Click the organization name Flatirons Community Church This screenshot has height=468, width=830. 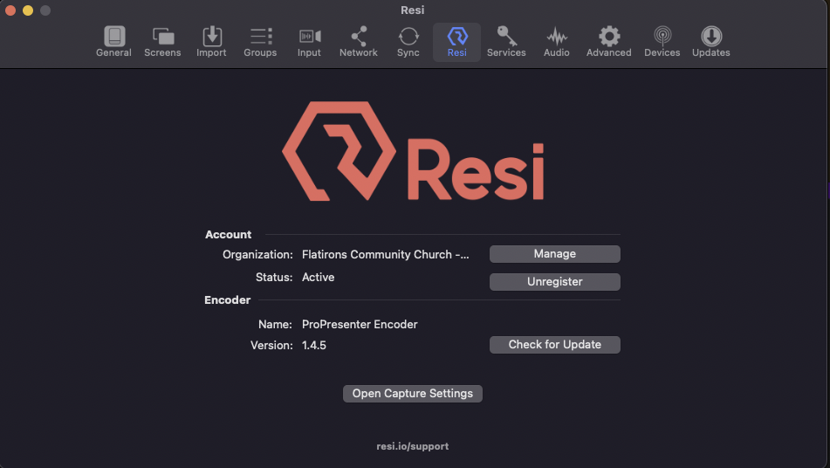(x=386, y=255)
